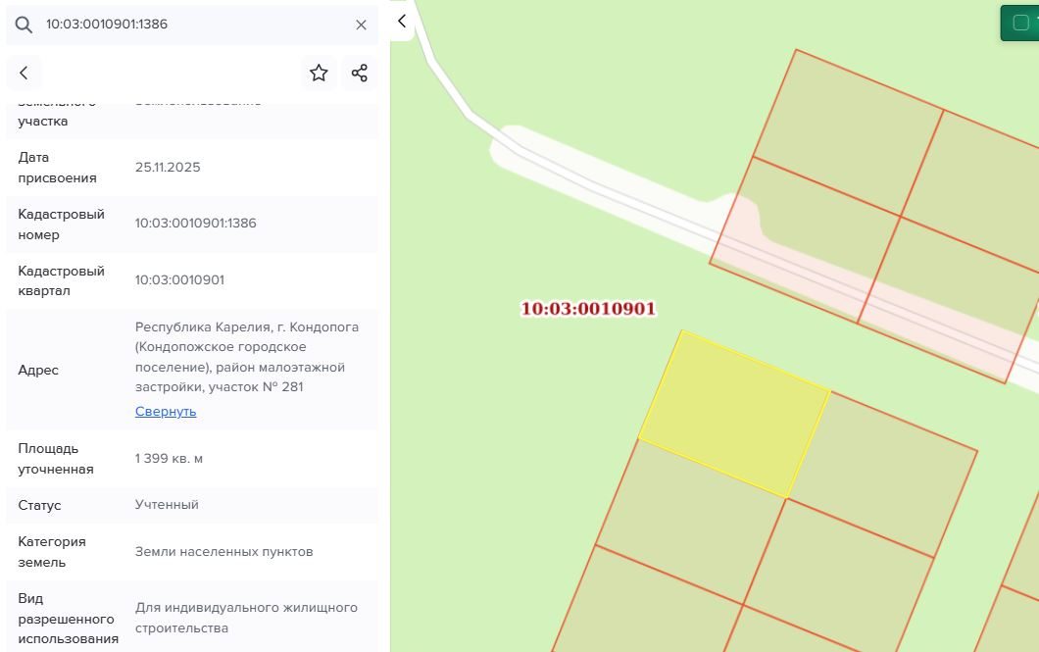Click the 'Кадастровый квартал' label
The width and height of the screenshot is (1039, 652).
pyautogui.click(x=61, y=280)
